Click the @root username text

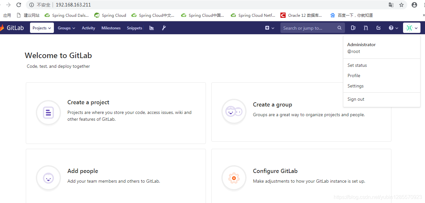click(x=354, y=51)
